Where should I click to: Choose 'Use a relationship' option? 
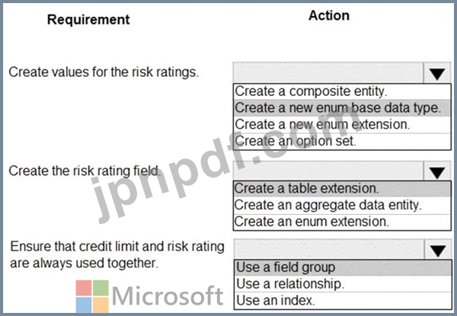[x=289, y=284]
